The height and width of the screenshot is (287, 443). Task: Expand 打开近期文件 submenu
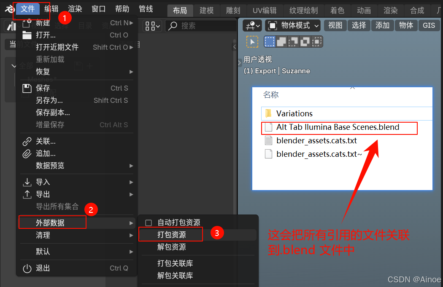click(x=77, y=47)
